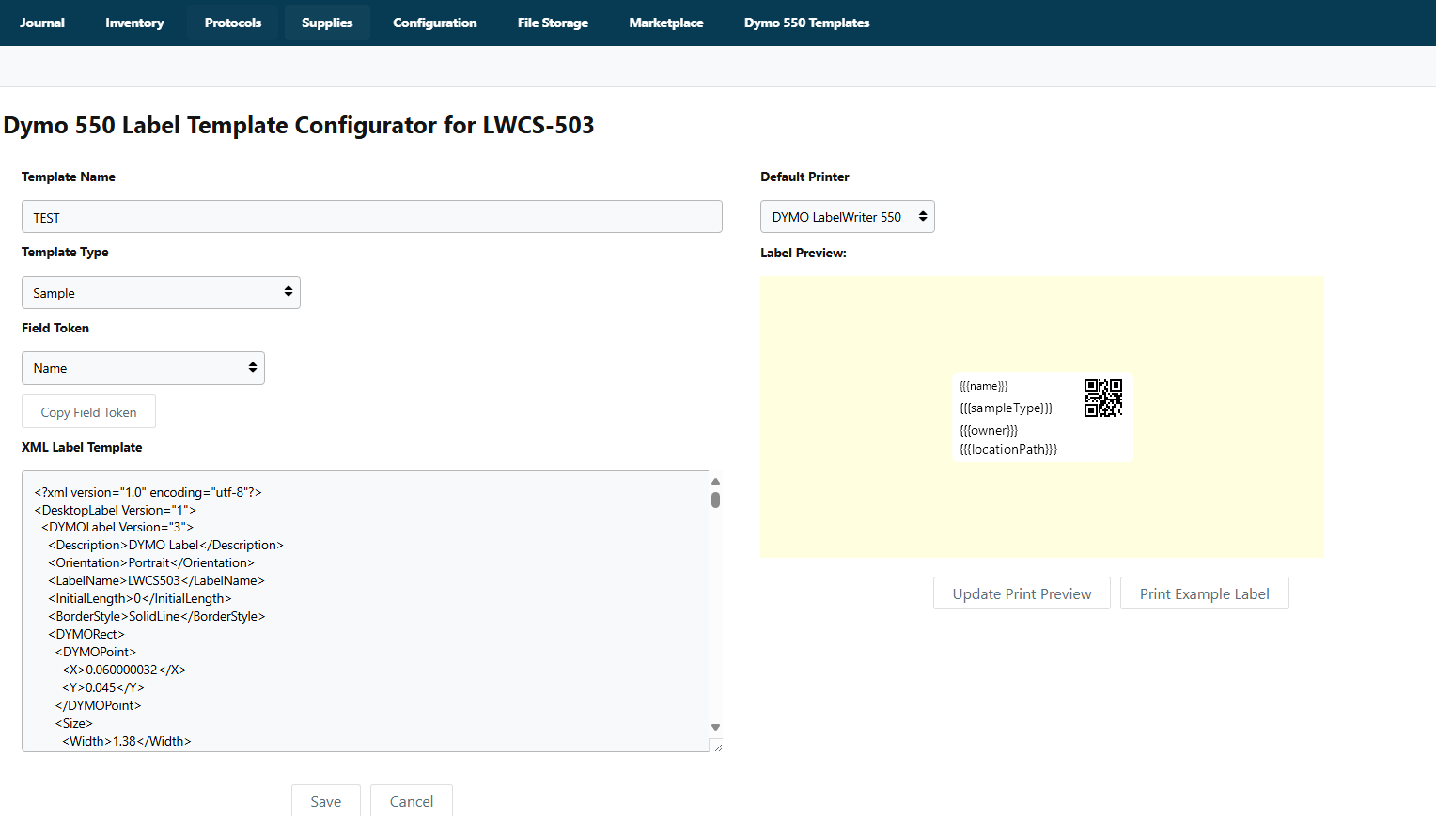Open the Protocols section
The height and width of the screenshot is (816, 1436).
[232, 23]
